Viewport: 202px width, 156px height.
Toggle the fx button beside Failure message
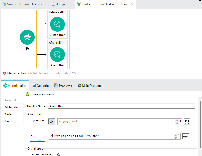click(x=58, y=154)
